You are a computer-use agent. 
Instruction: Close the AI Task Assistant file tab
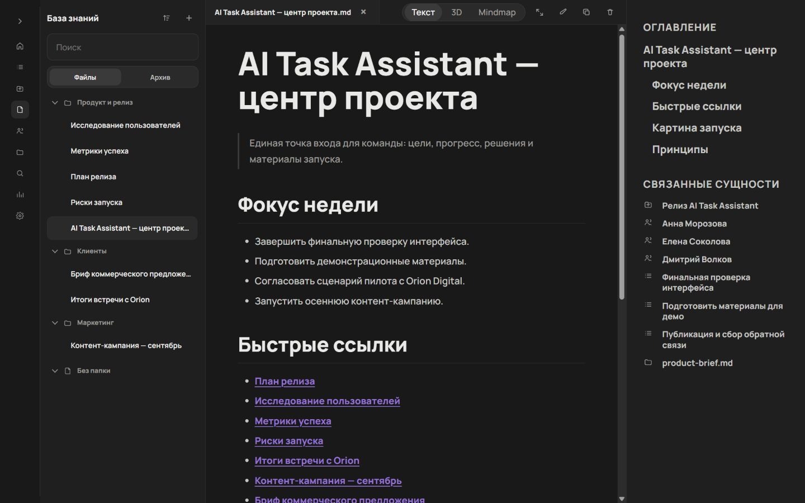pyautogui.click(x=363, y=12)
